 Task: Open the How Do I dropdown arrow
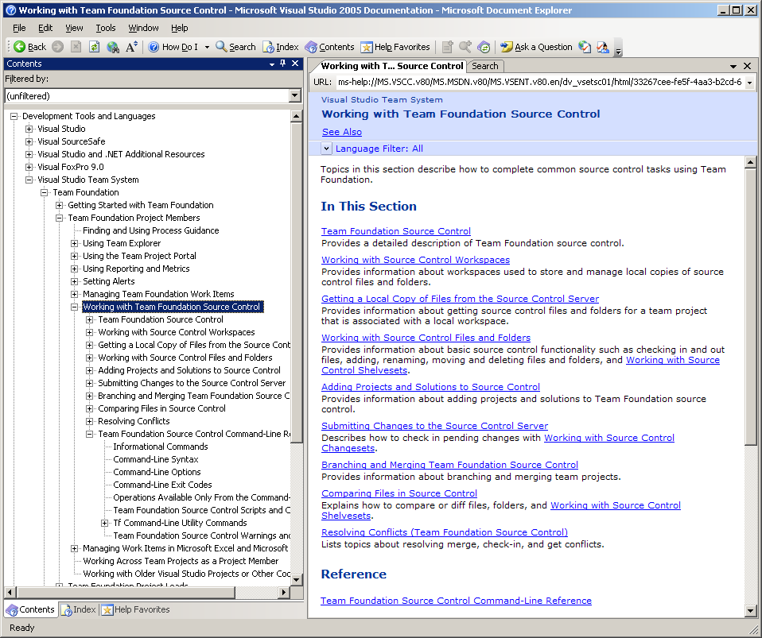pos(207,47)
